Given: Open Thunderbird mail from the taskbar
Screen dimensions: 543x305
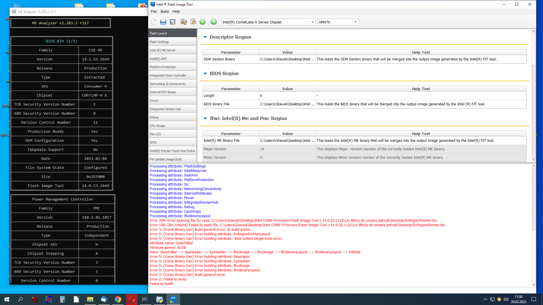Looking at the screenshot, I should pos(104,299).
